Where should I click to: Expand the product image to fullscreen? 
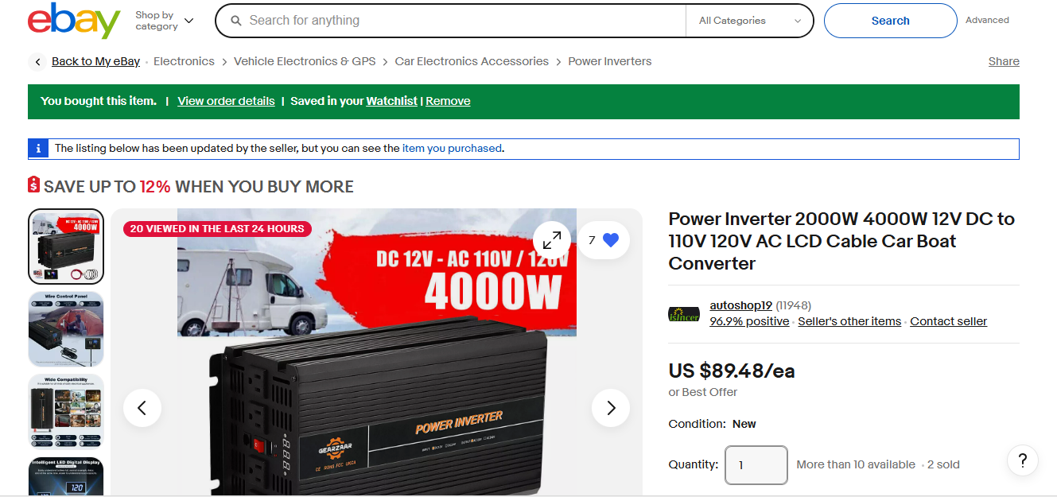click(552, 239)
